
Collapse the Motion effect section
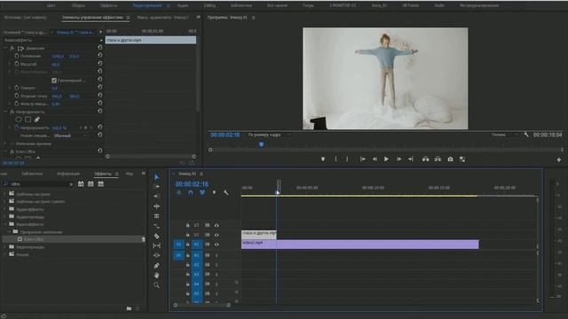pos(5,48)
